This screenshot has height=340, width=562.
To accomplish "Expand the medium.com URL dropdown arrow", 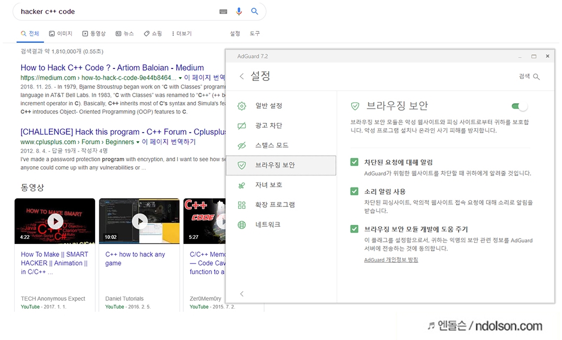I will pyautogui.click(x=180, y=78).
